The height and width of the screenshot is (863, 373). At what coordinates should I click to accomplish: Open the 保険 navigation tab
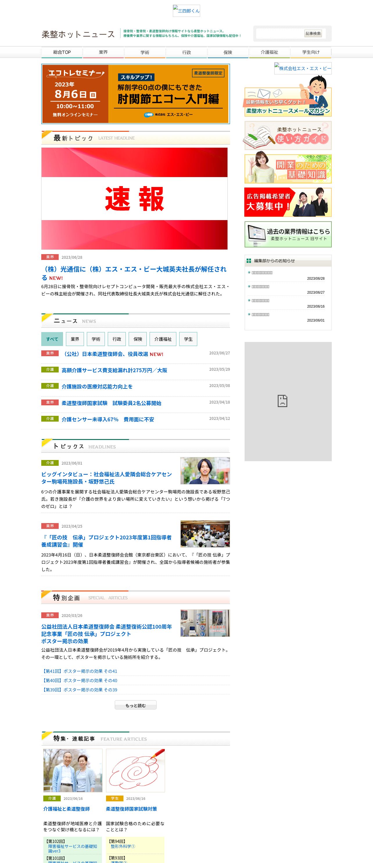228,52
